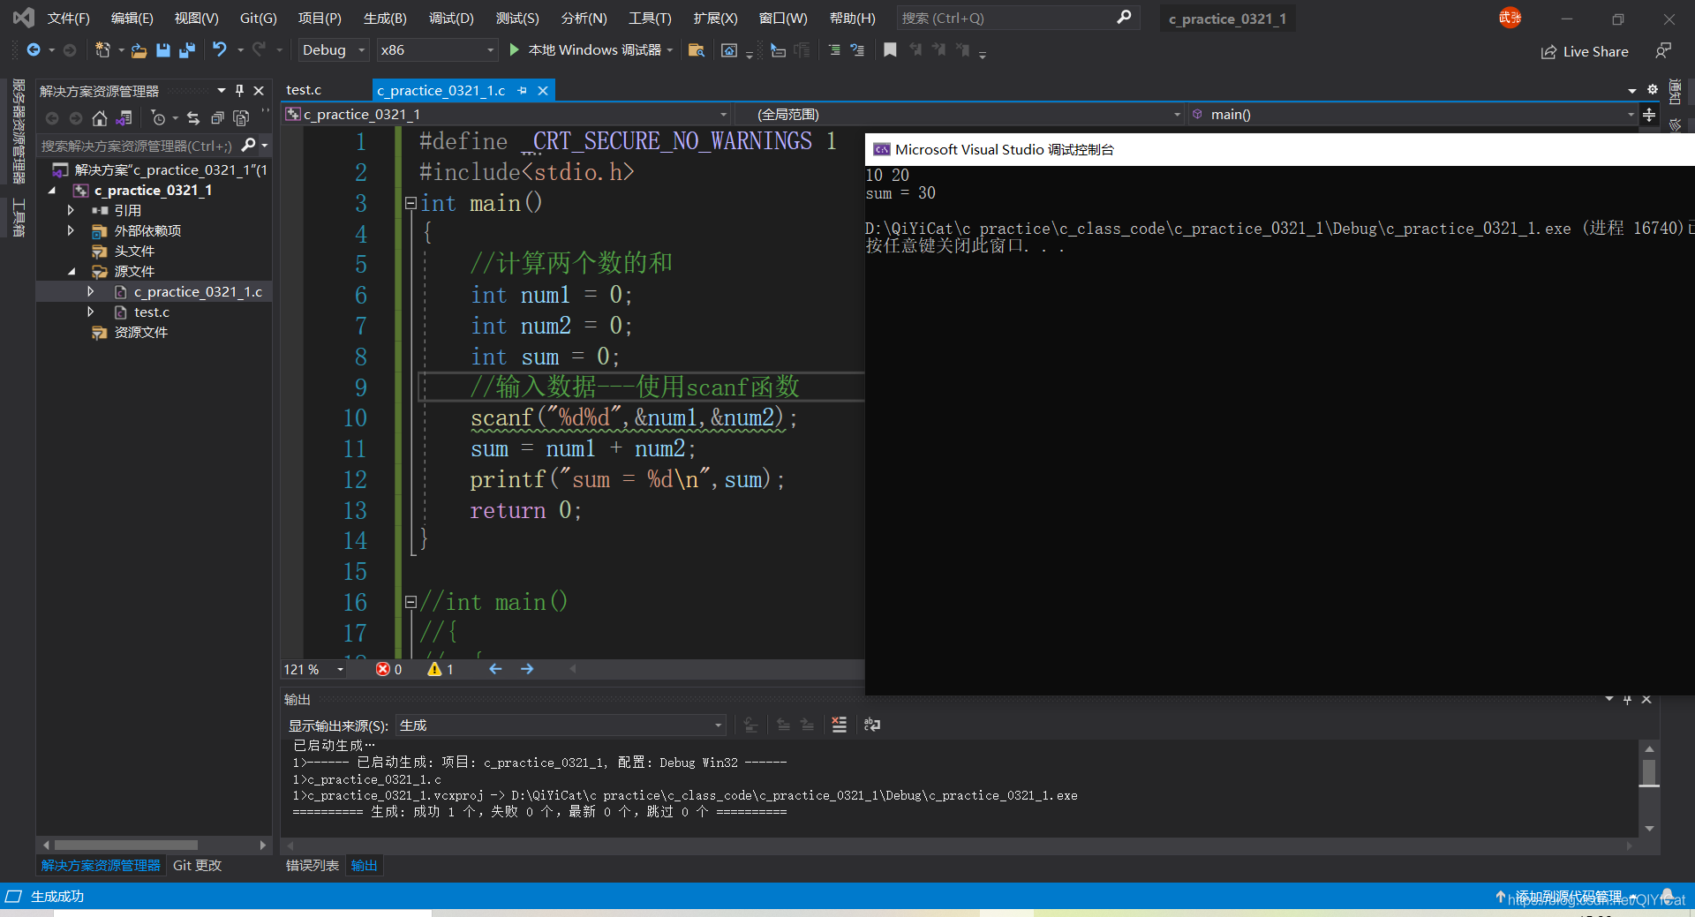Toggle the pin on the c_practice_0321_1.c tab

[x=522, y=90]
